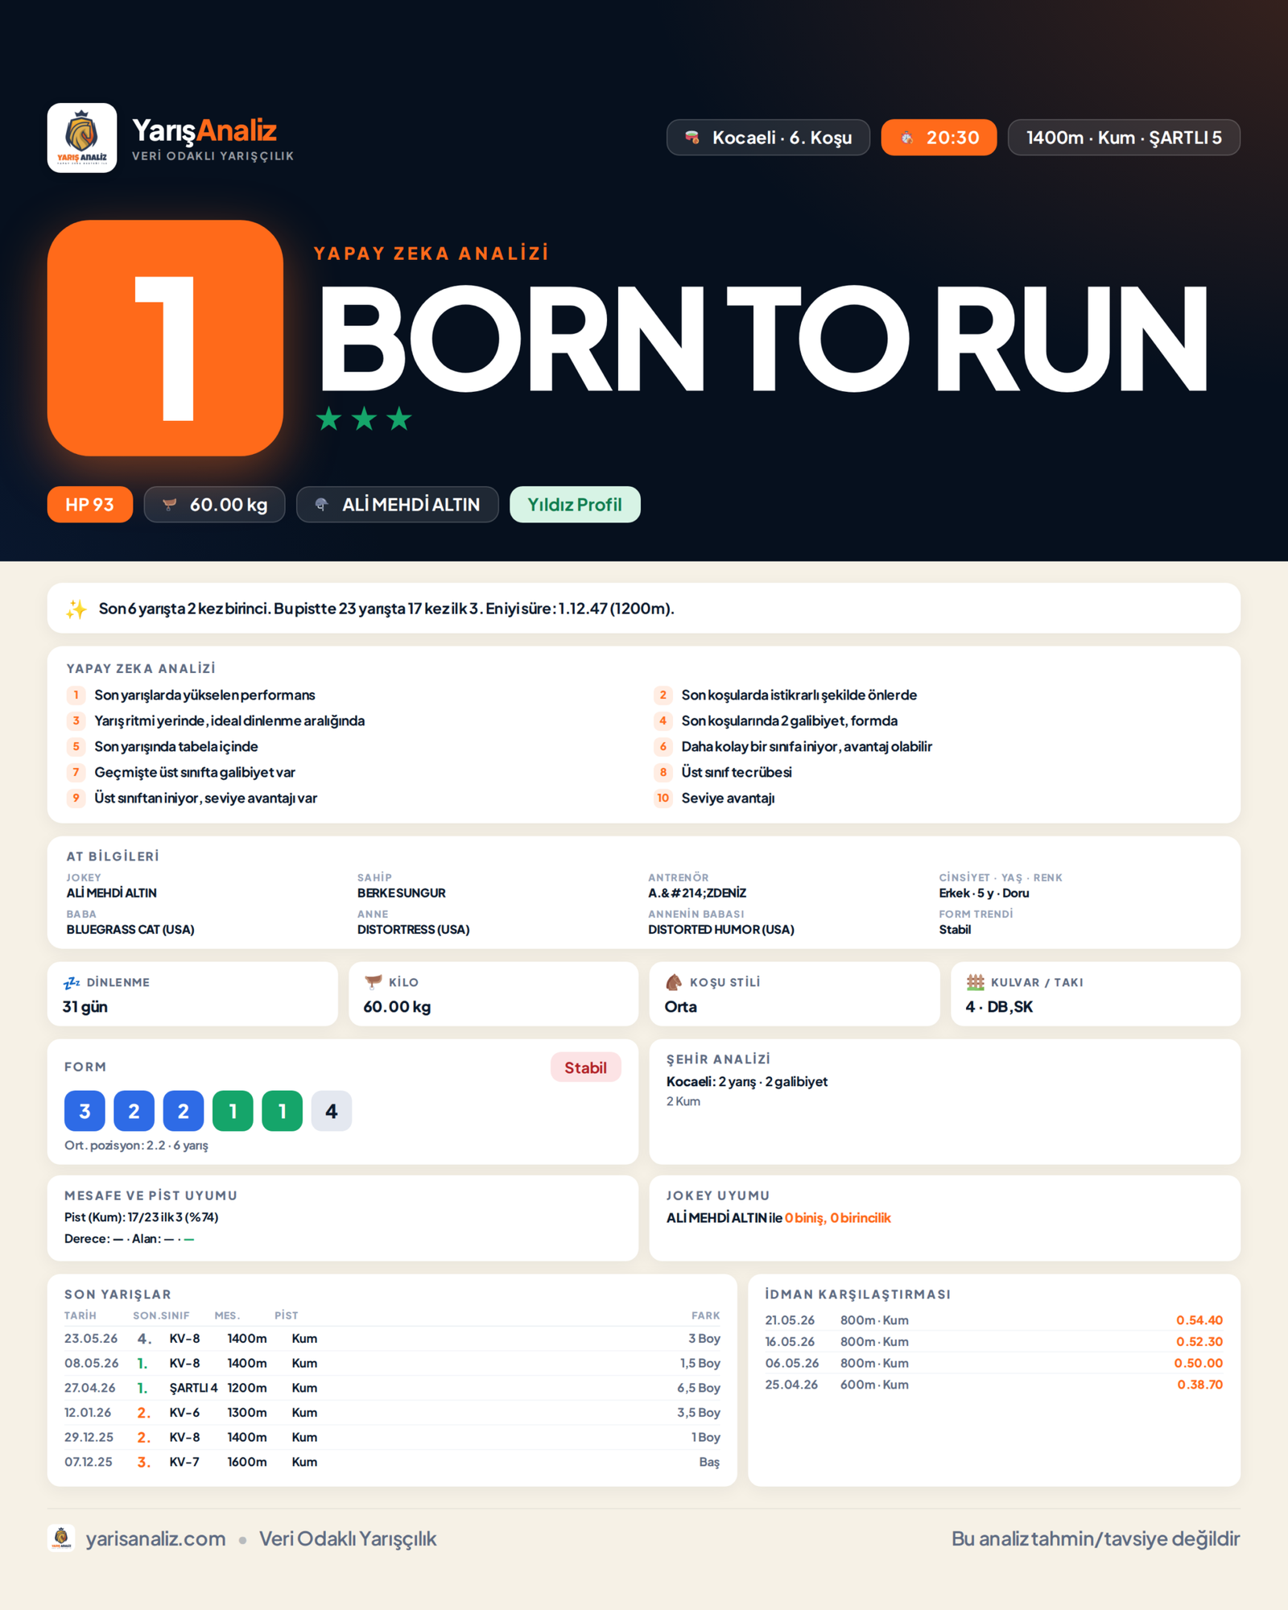Click Kocaeli: 2 yarış · 2 galibiyet text
The width and height of the screenshot is (1288, 1610).
click(x=747, y=1081)
